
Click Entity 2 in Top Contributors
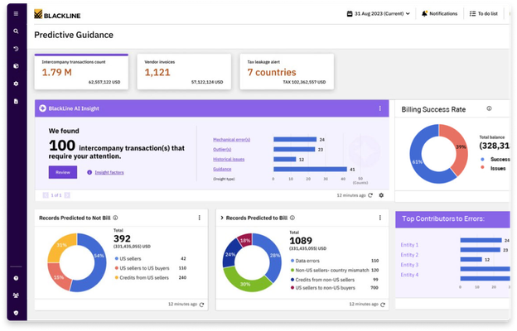pyautogui.click(x=409, y=255)
